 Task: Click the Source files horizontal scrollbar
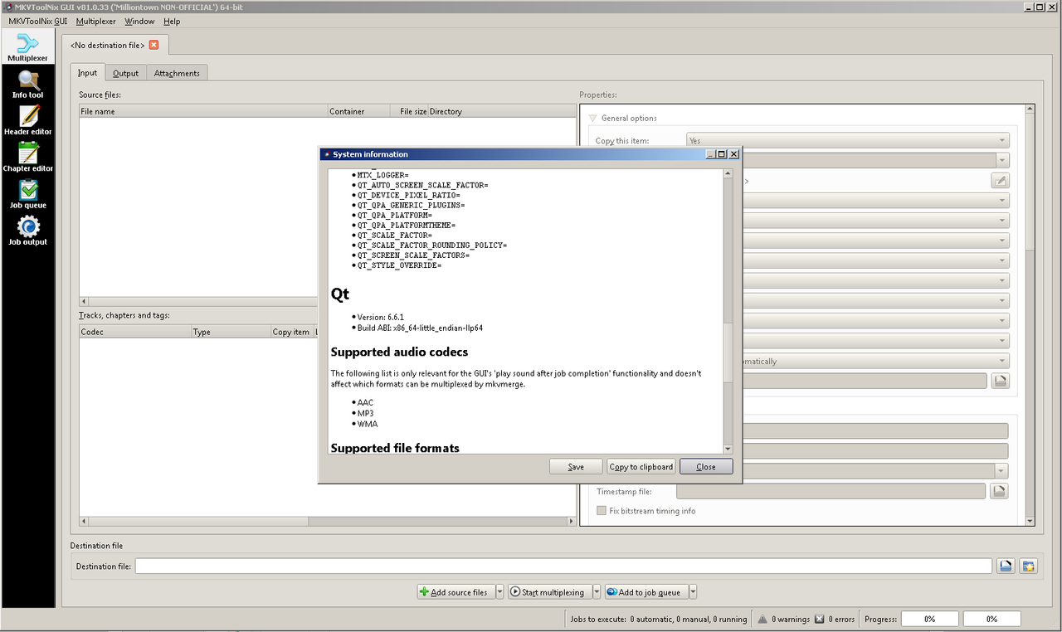click(x=328, y=301)
